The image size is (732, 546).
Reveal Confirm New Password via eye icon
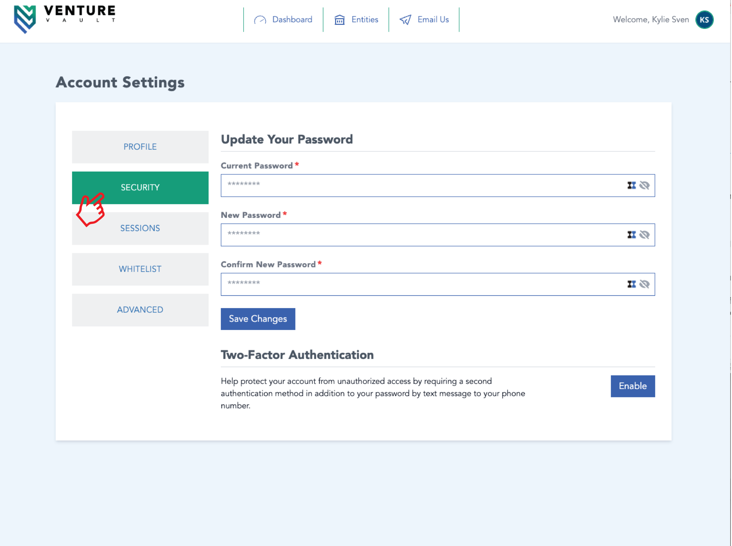644,284
